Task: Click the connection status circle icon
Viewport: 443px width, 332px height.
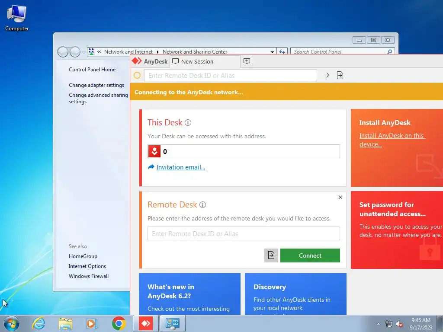Action: 137,75
